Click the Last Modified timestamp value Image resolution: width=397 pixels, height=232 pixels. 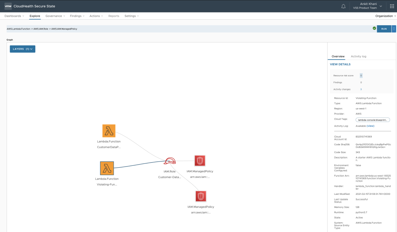click(x=373, y=194)
